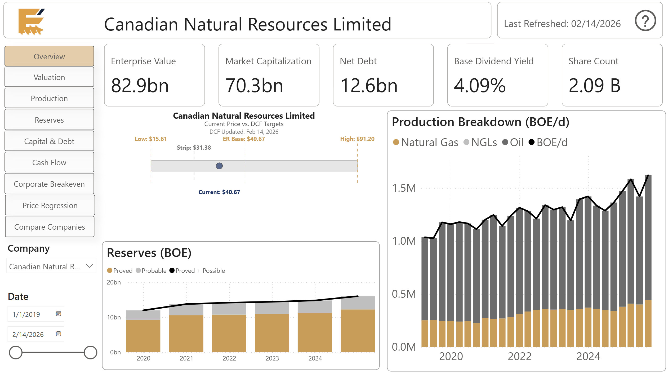668x374 pixels.
Task: Select the Net Debt 12.6bn card
Action: 383,75
